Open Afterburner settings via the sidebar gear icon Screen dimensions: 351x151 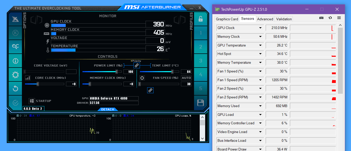point(15,75)
